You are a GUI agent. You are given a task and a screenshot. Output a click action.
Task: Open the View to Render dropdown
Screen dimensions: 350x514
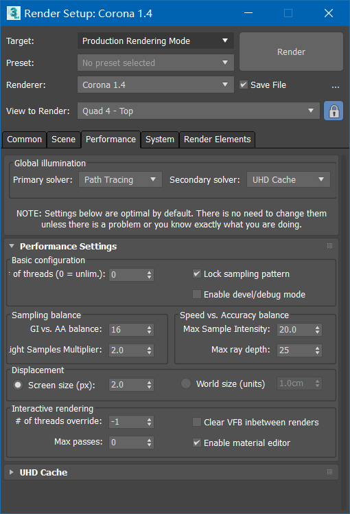click(198, 111)
